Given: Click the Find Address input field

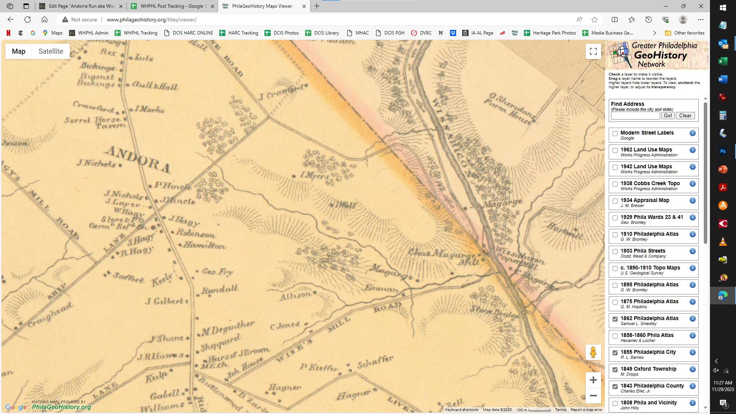Looking at the screenshot, I should [635, 115].
